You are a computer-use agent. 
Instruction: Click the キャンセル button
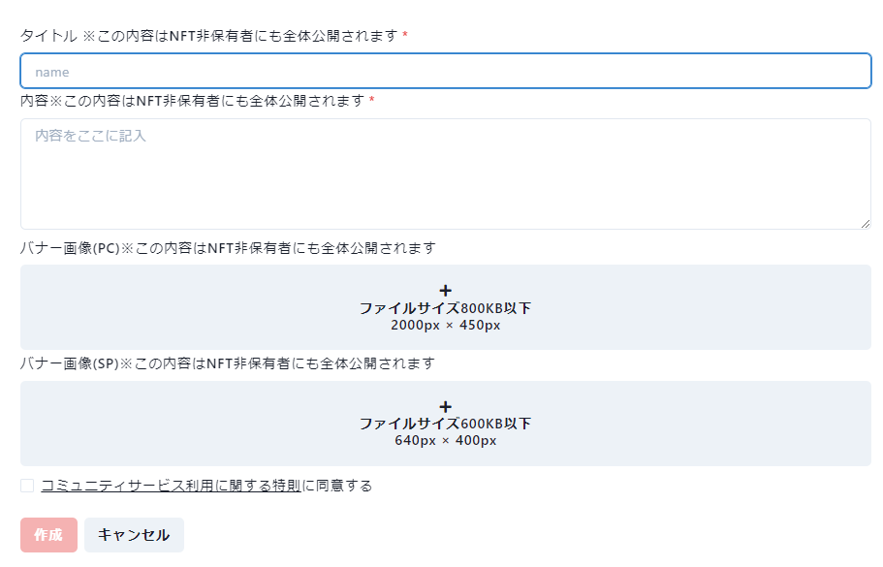134,535
